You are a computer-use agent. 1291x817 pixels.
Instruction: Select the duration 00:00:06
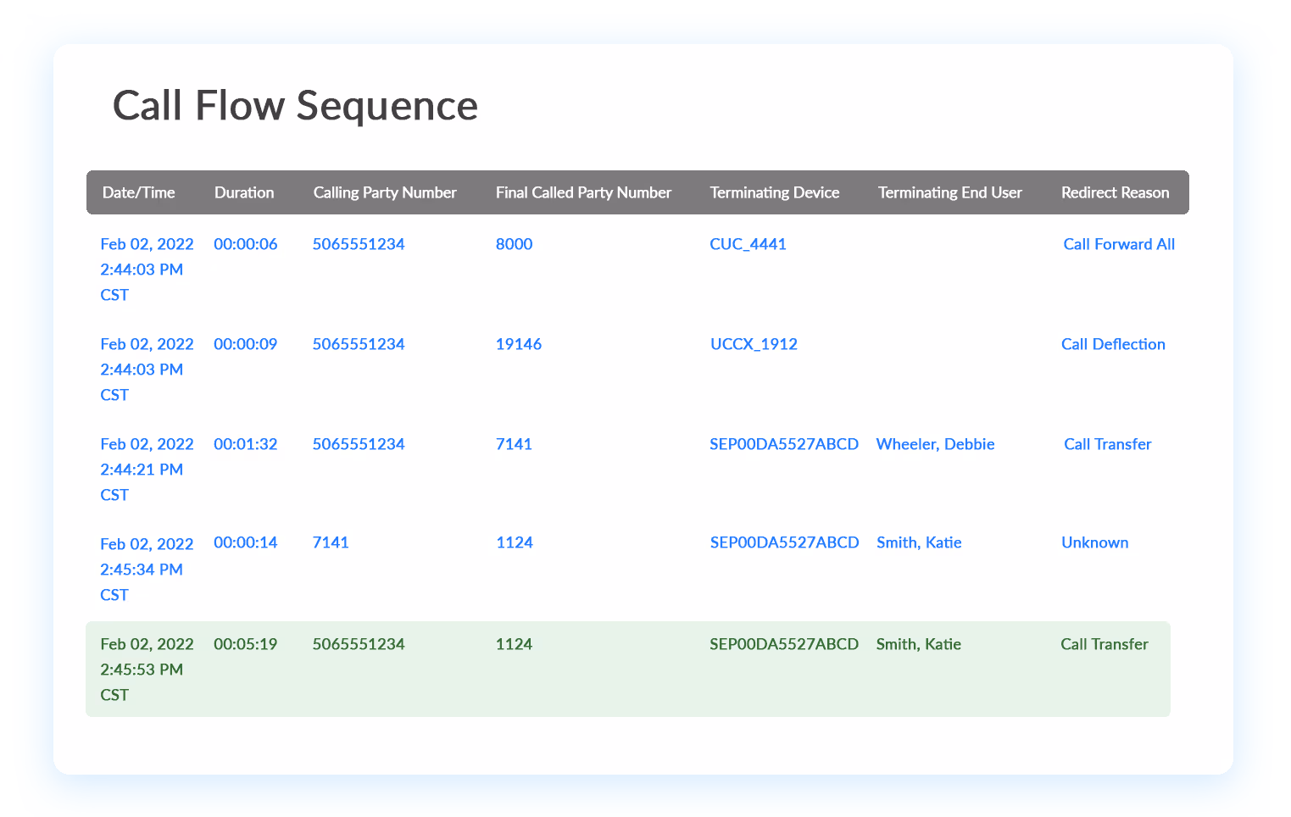[x=245, y=244]
